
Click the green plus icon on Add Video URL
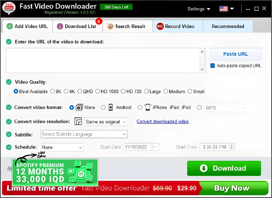point(10,26)
